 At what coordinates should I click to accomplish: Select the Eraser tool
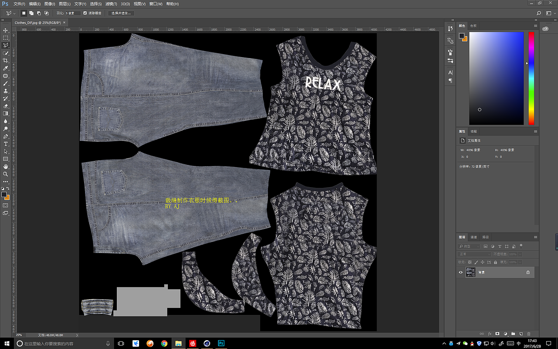tap(6, 106)
